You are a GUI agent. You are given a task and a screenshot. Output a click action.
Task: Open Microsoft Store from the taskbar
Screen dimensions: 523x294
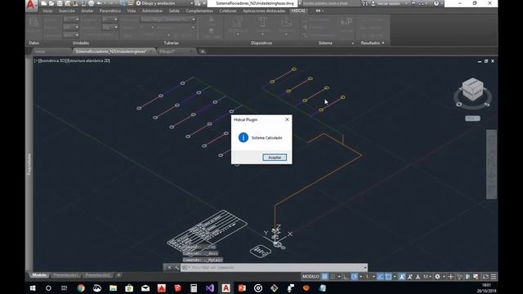129,288
